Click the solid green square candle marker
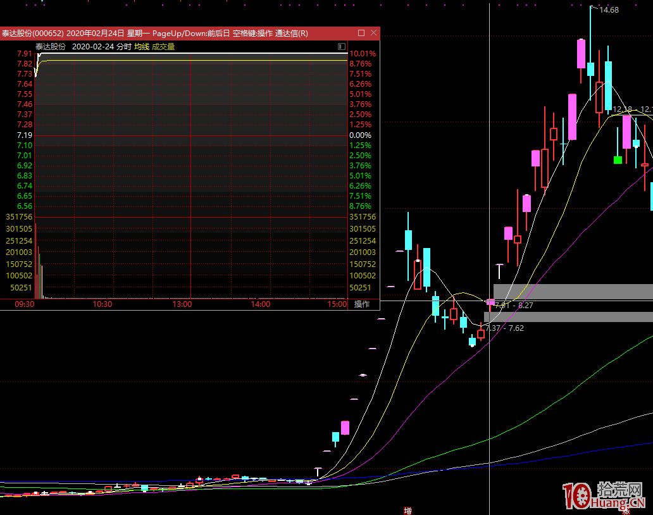This screenshot has height=515, width=653. tap(618, 160)
